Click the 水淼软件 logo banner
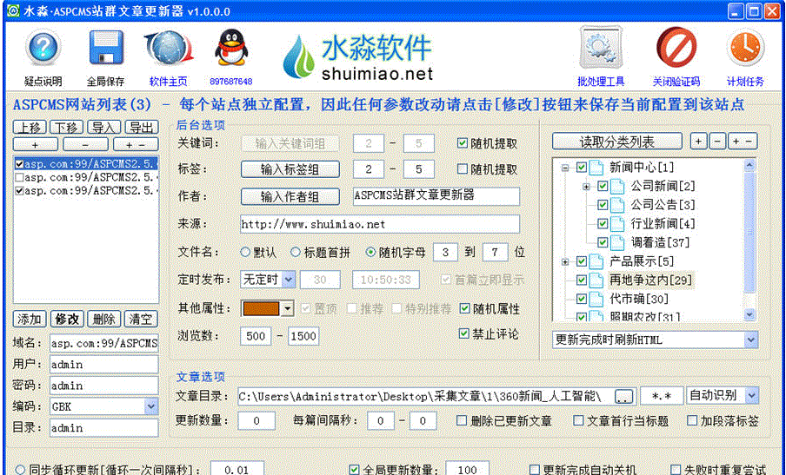Viewport: 786px width, 475px height. (358, 57)
